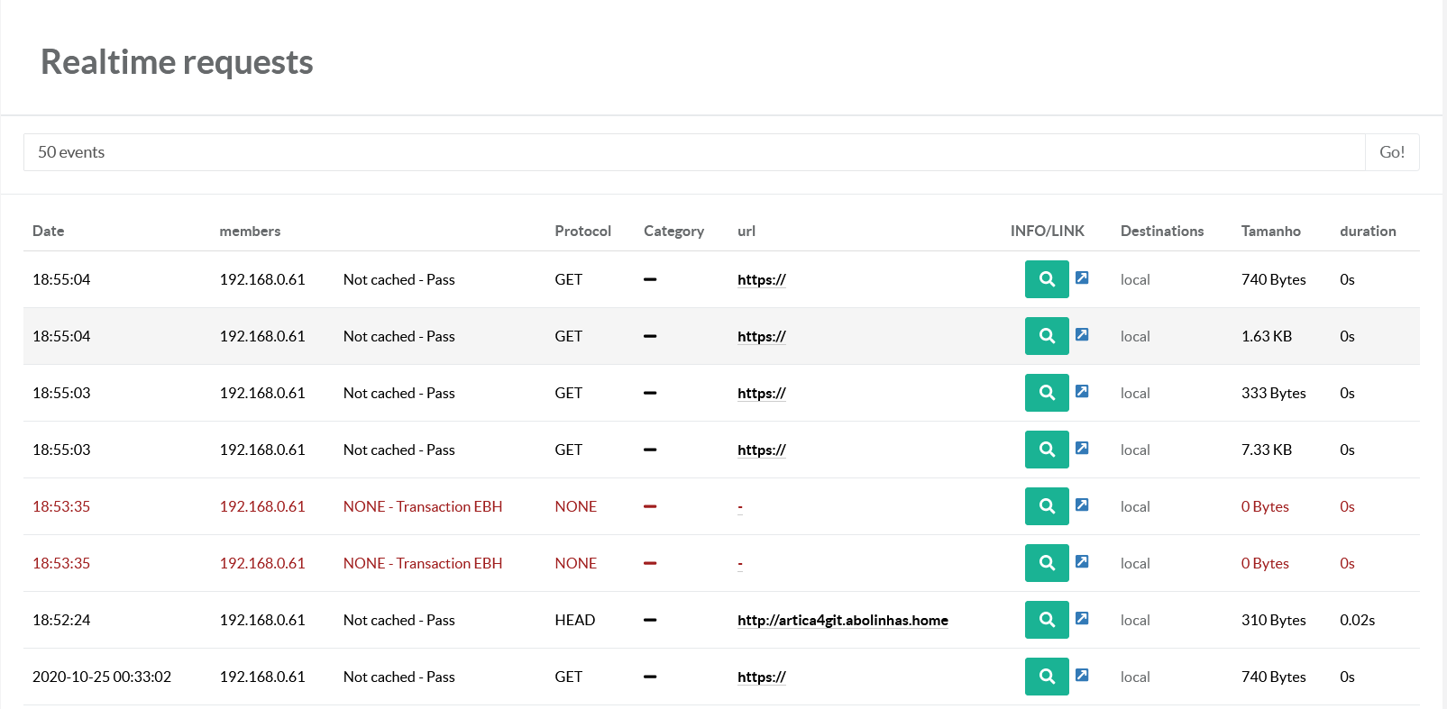Click the url column header

click(746, 231)
